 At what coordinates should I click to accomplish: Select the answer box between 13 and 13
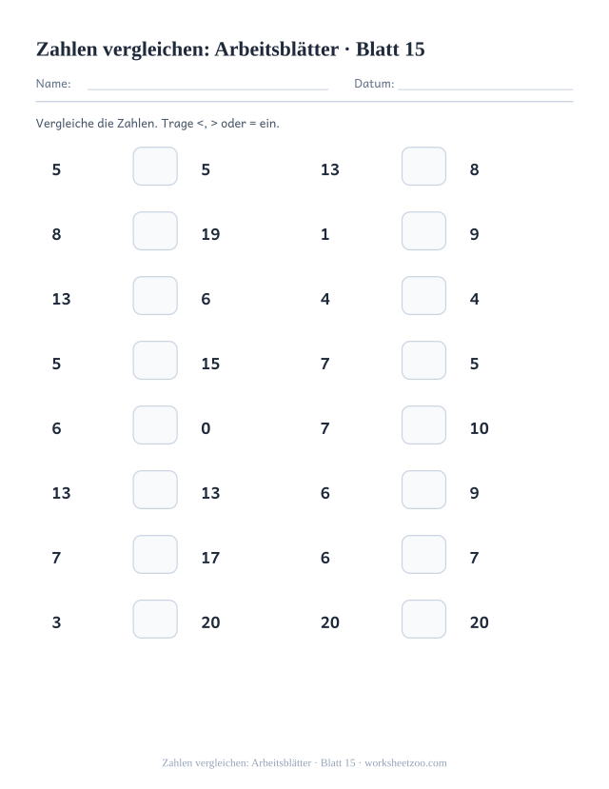pos(155,489)
